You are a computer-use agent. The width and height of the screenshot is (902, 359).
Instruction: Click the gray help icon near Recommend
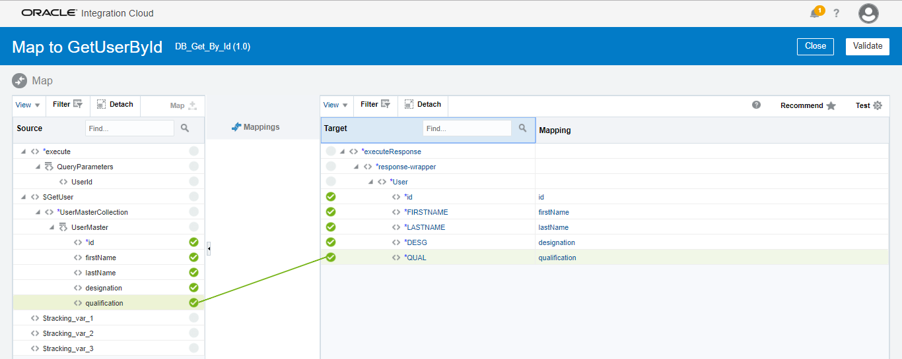(756, 105)
